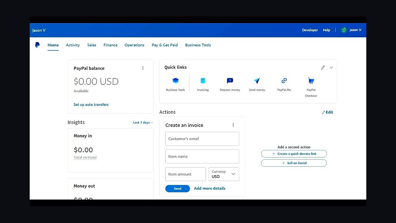Open the Send money paper plane icon
The width and height of the screenshot is (396, 223).
[x=257, y=81]
